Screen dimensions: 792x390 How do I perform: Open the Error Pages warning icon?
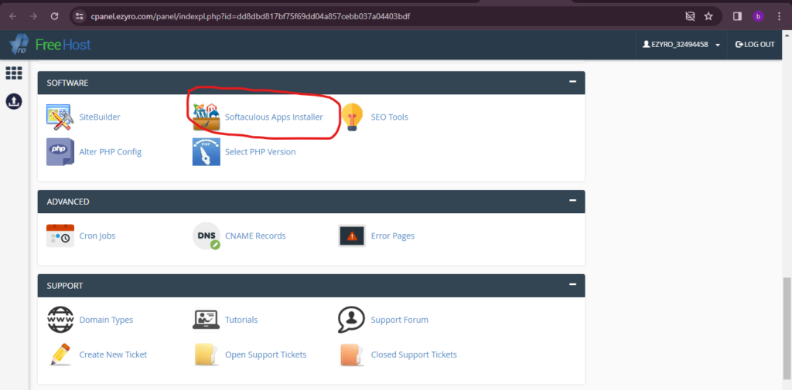tap(352, 236)
